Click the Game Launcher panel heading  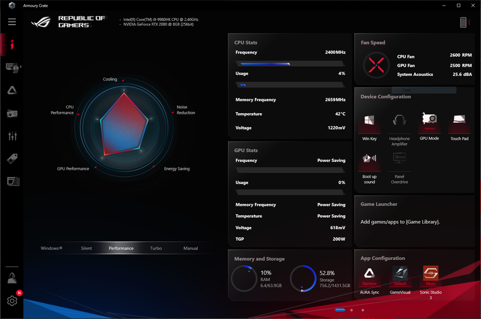click(x=379, y=204)
